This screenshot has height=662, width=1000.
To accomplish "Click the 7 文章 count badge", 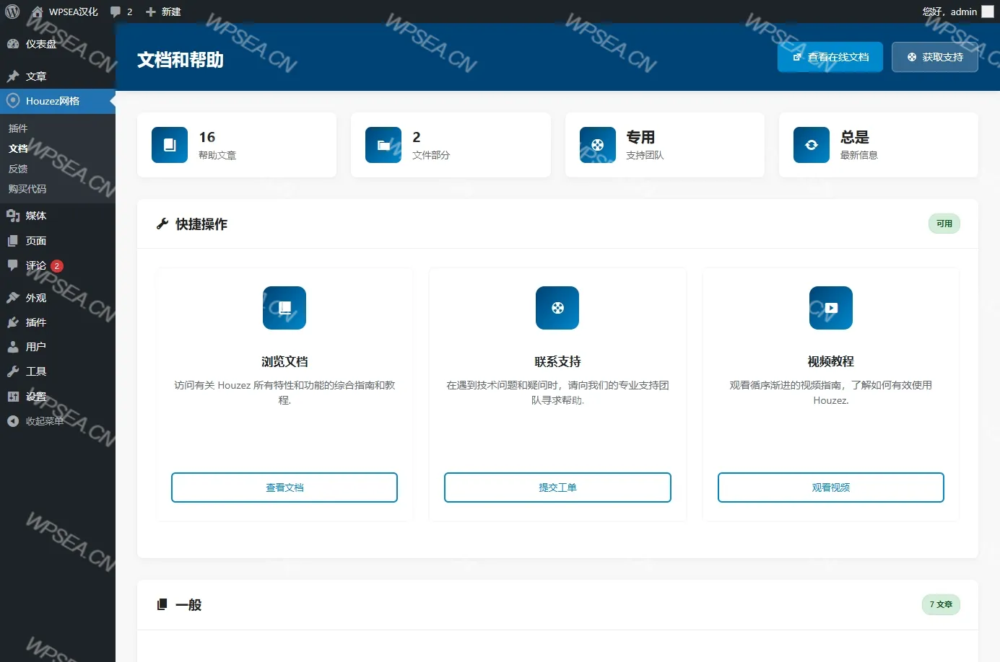I will pyautogui.click(x=941, y=604).
